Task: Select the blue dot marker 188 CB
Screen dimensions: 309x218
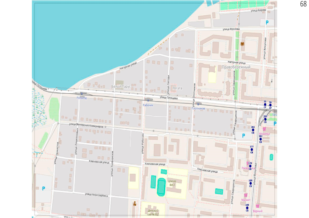Action: coord(247,208)
